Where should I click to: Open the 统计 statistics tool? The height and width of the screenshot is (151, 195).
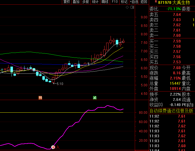click(x=95, y=2)
